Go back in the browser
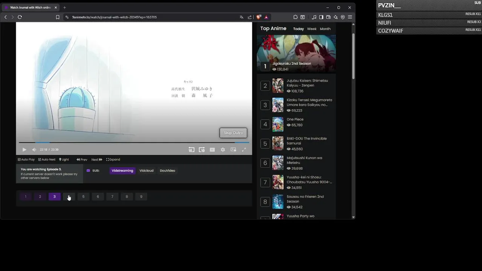The width and height of the screenshot is (482, 271). (x=5, y=17)
